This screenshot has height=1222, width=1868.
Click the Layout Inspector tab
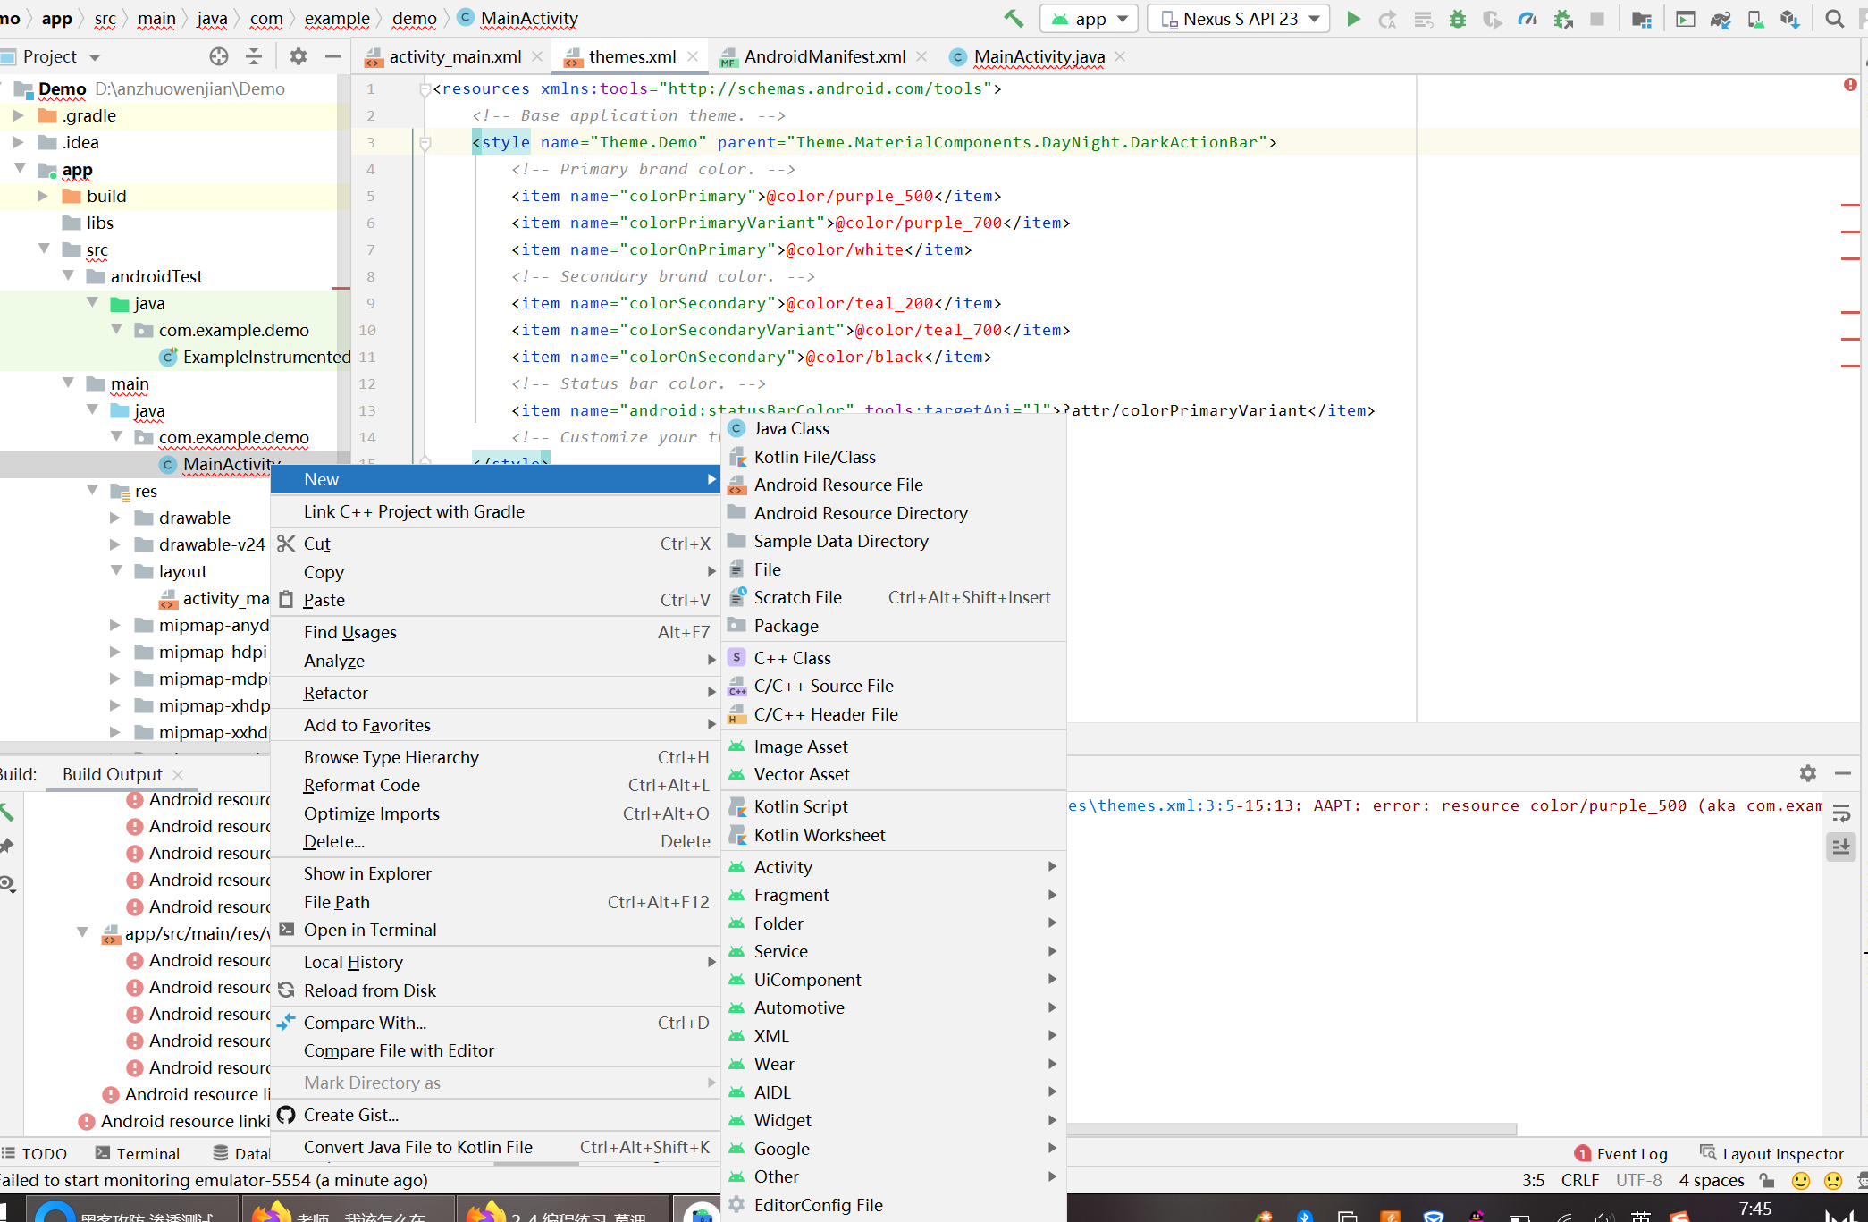click(1771, 1151)
